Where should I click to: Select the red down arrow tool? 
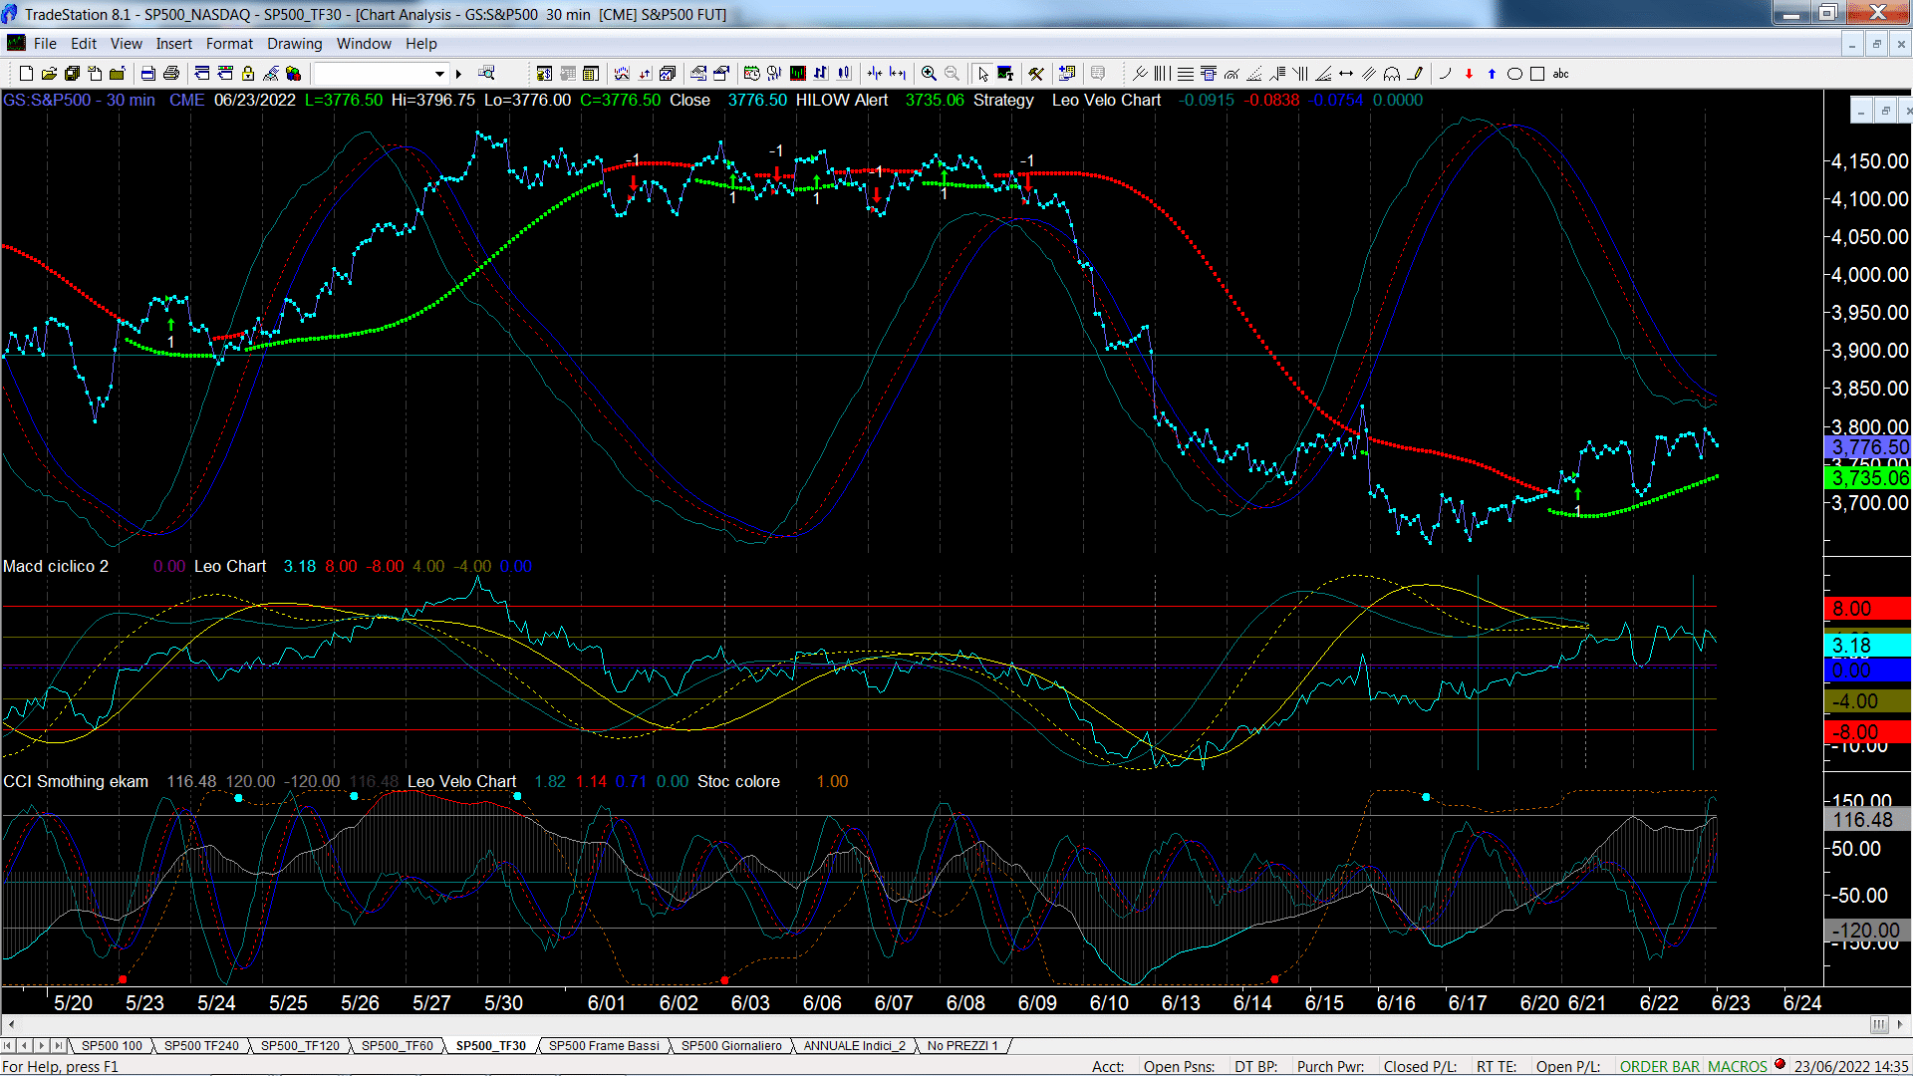(1469, 74)
